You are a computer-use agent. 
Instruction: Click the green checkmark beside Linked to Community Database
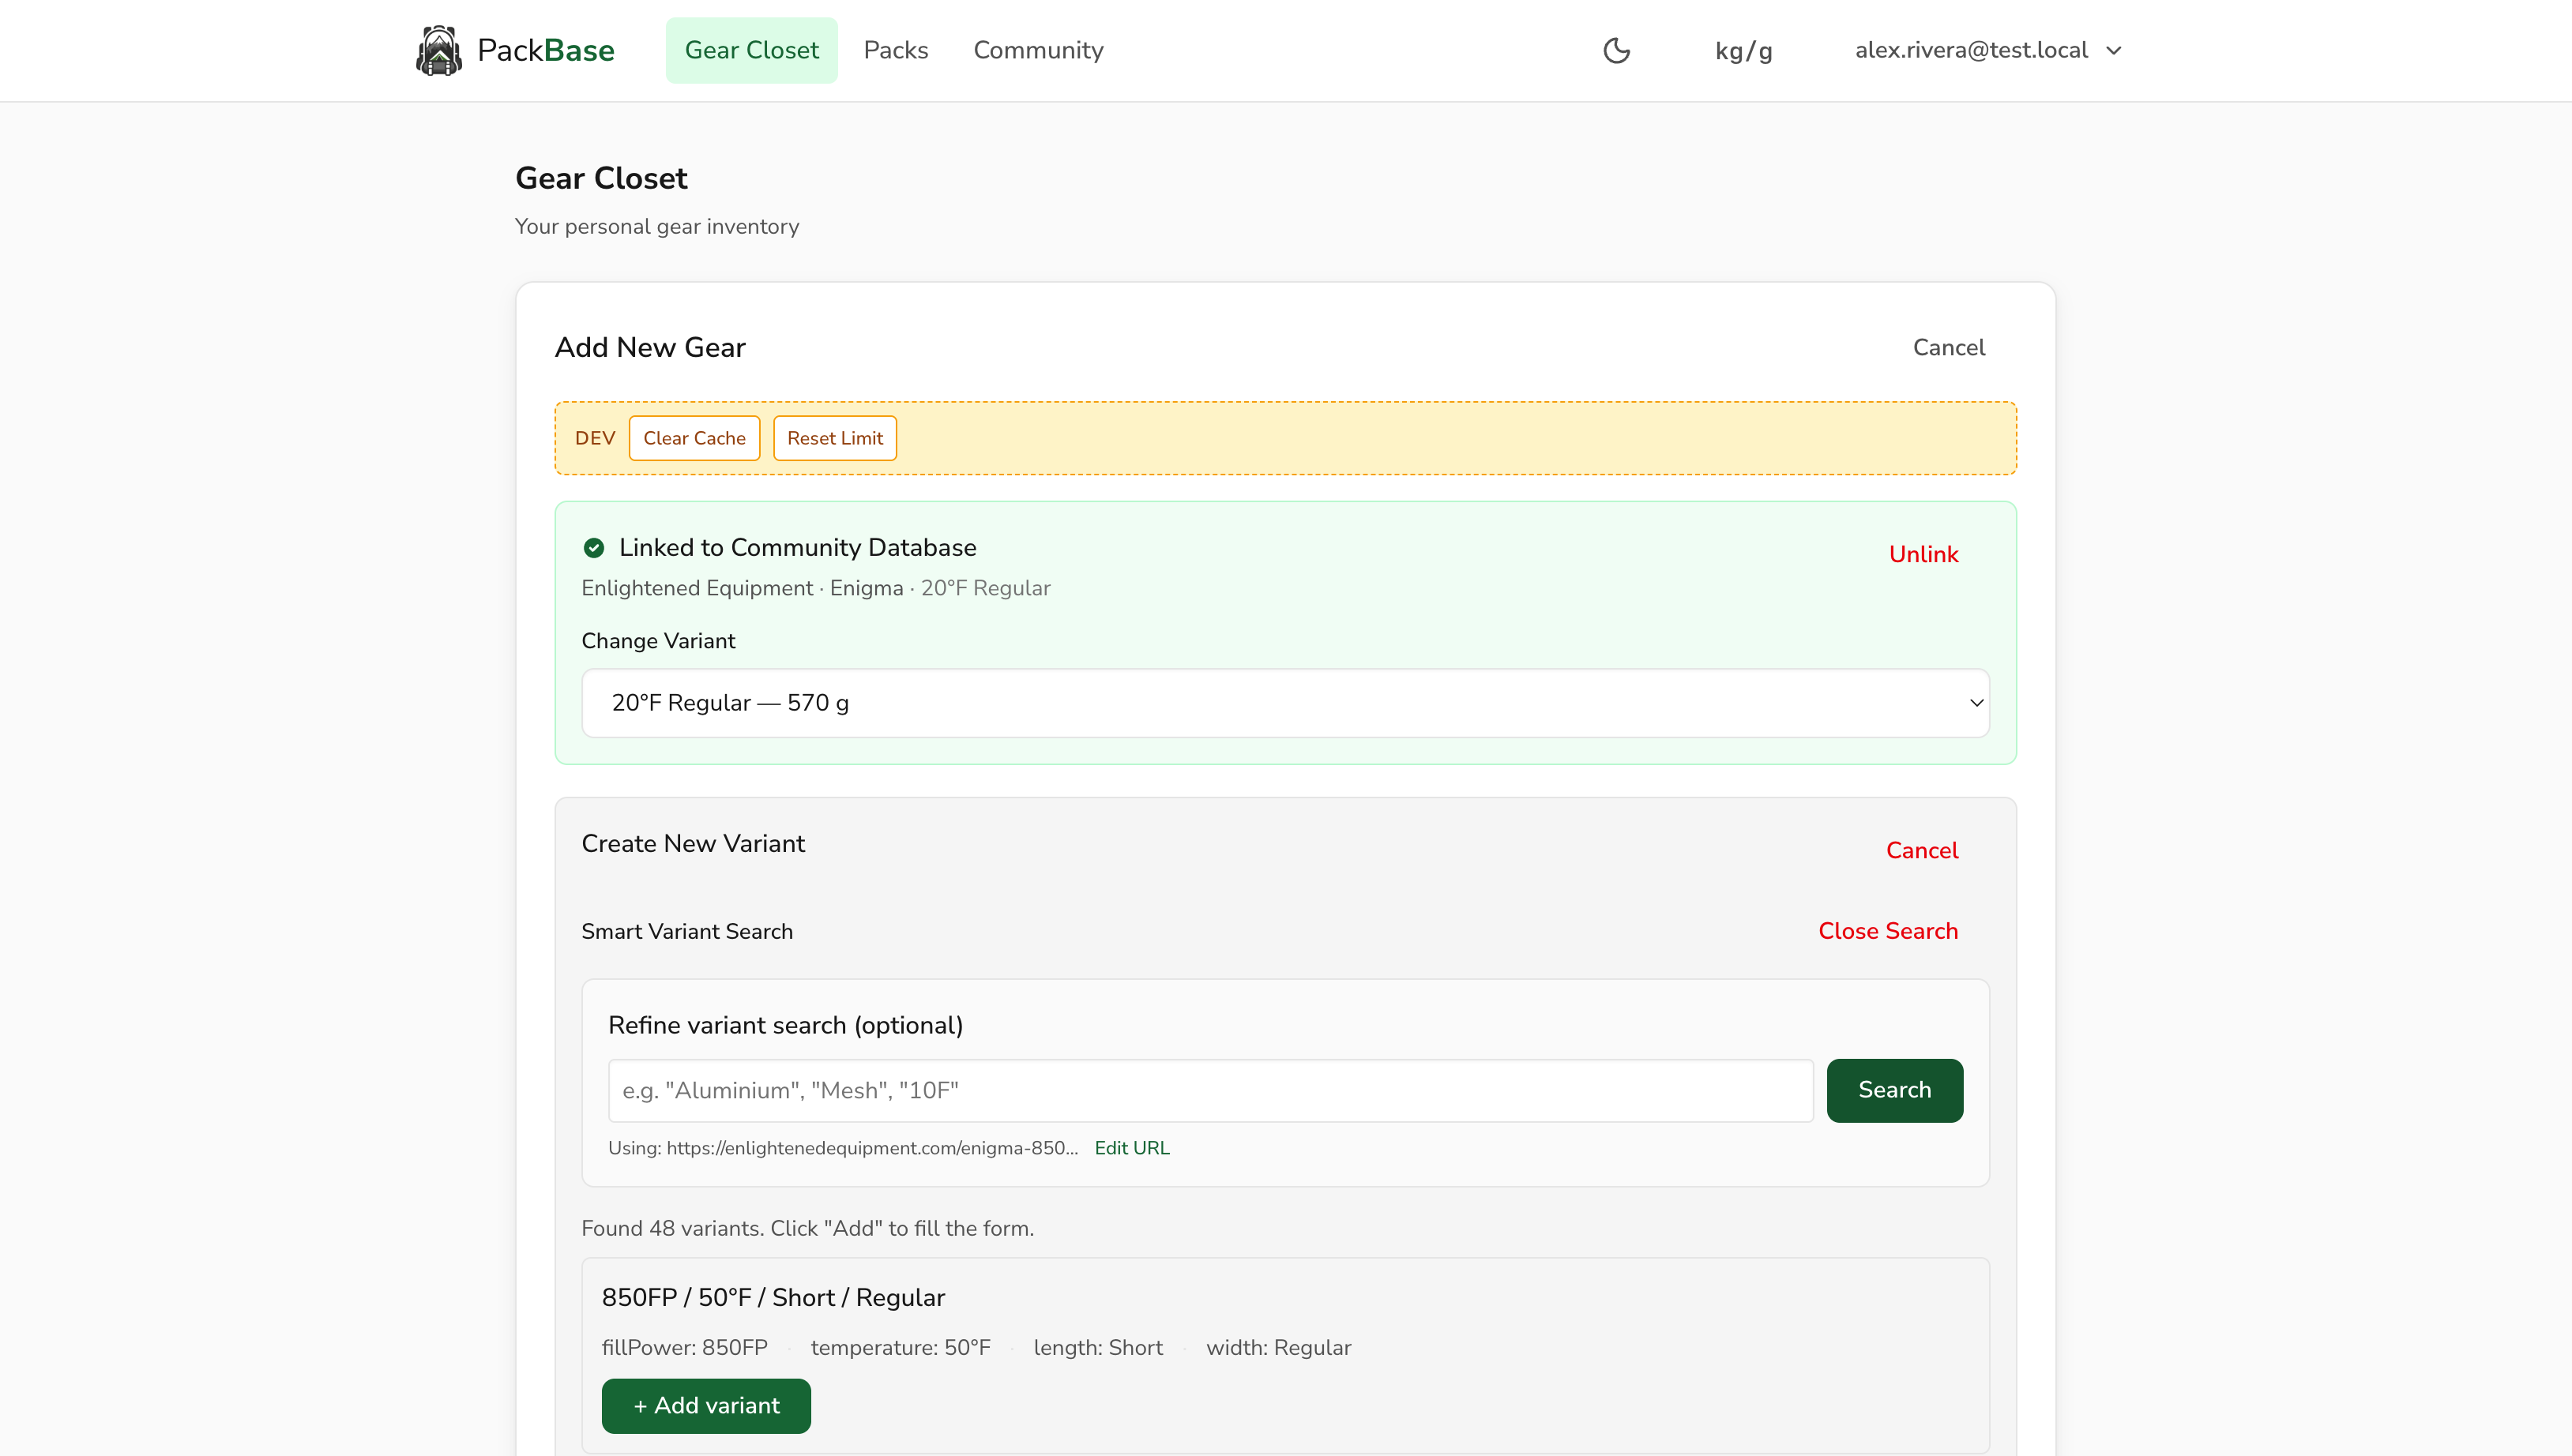(x=594, y=547)
